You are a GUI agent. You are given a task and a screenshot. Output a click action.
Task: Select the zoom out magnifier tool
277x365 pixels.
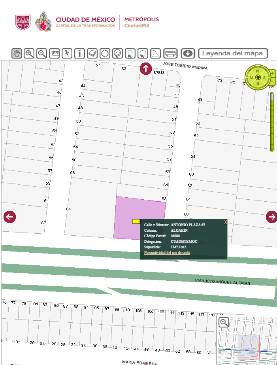(42, 53)
